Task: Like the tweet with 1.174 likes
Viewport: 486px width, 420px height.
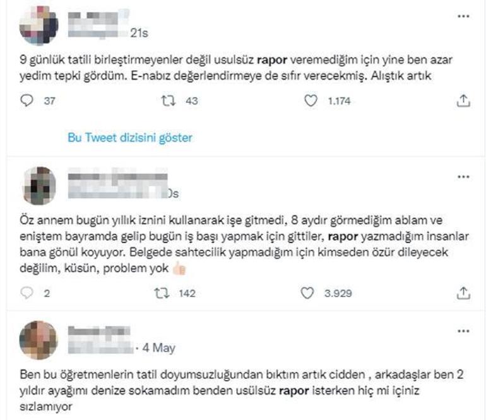Action: [311, 101]
